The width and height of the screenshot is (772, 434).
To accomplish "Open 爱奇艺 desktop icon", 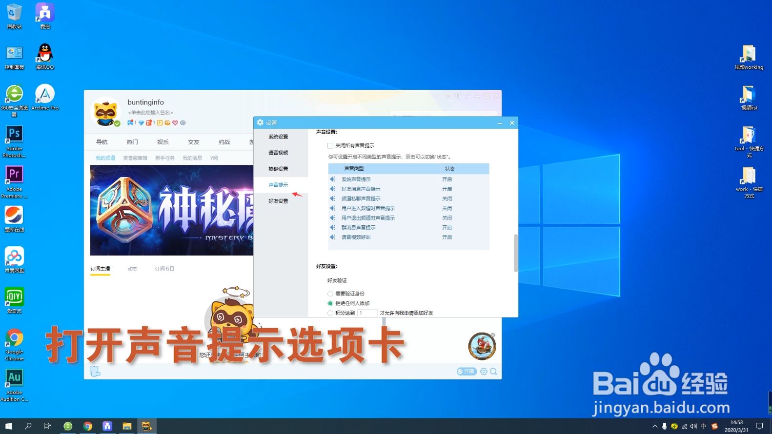I will pyautogui.click(x=14, y=300).
